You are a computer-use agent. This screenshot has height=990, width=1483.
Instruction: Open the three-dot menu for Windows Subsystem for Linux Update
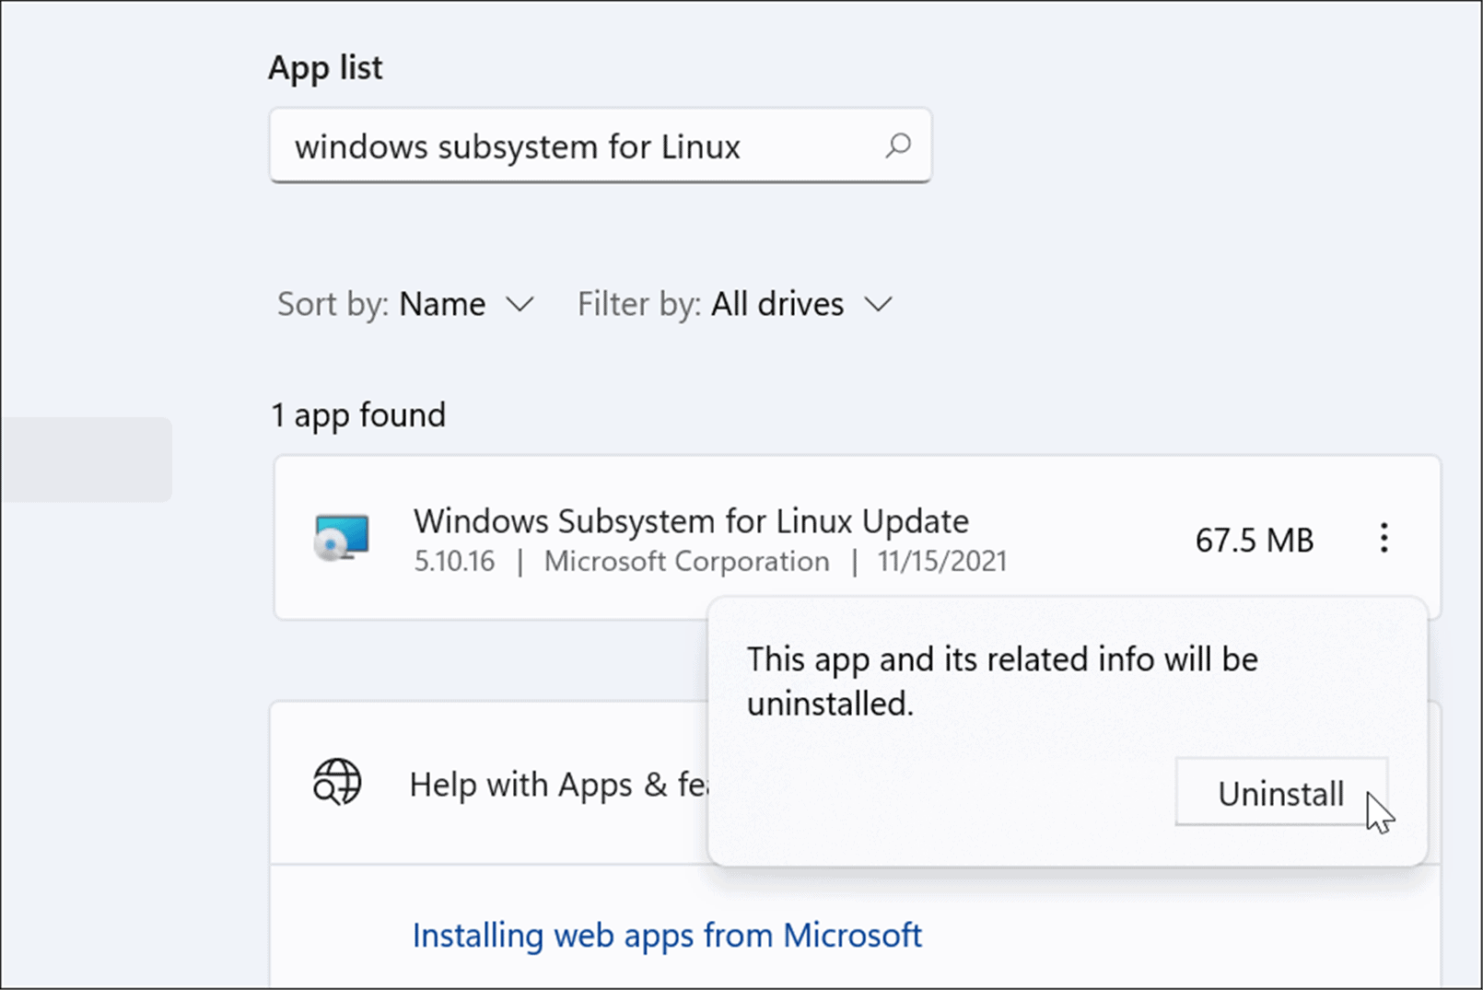(1384, 538)
